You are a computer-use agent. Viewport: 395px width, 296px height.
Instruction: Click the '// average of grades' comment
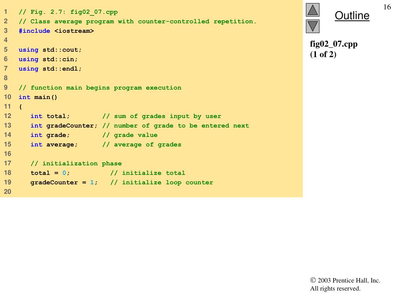pos(142,145)
